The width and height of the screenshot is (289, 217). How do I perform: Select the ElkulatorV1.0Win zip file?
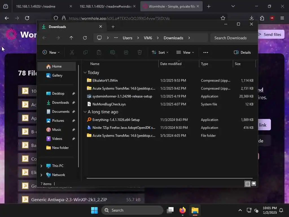click(x=169, y=81)
